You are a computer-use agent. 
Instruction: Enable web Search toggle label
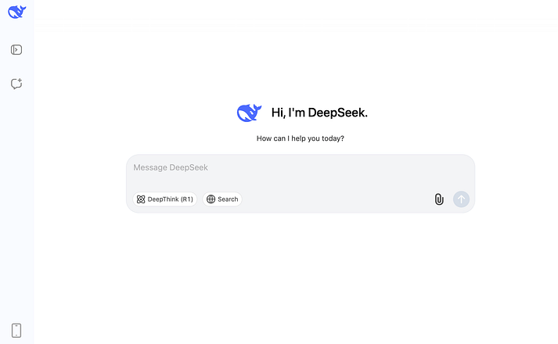point(228,199)
